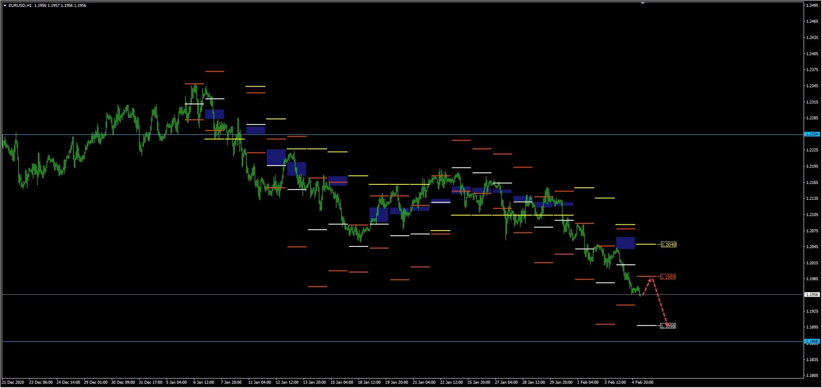Viewport: 822px width, 388px height.
Task: Select the blue rectangle beside the 1.2049 line
Action: [x=625, y=243]
